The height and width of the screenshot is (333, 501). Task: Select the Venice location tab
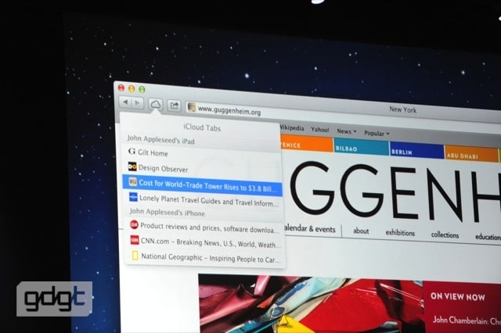point(307,144)
